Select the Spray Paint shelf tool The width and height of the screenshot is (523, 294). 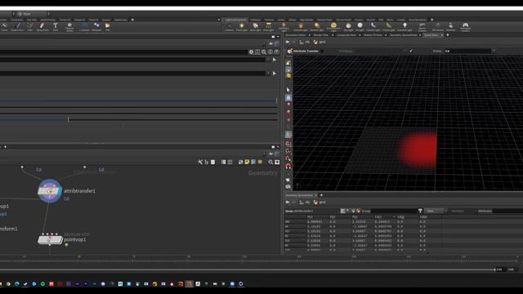42,27
